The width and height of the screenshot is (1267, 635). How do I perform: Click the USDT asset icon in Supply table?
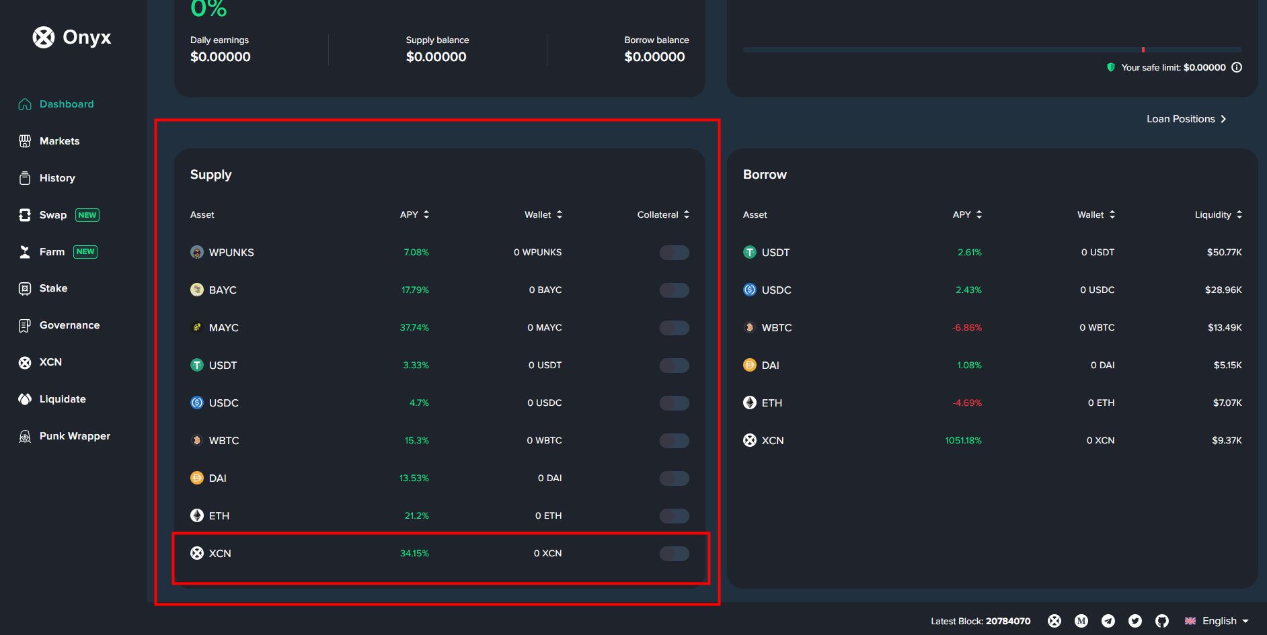(197, 366)
